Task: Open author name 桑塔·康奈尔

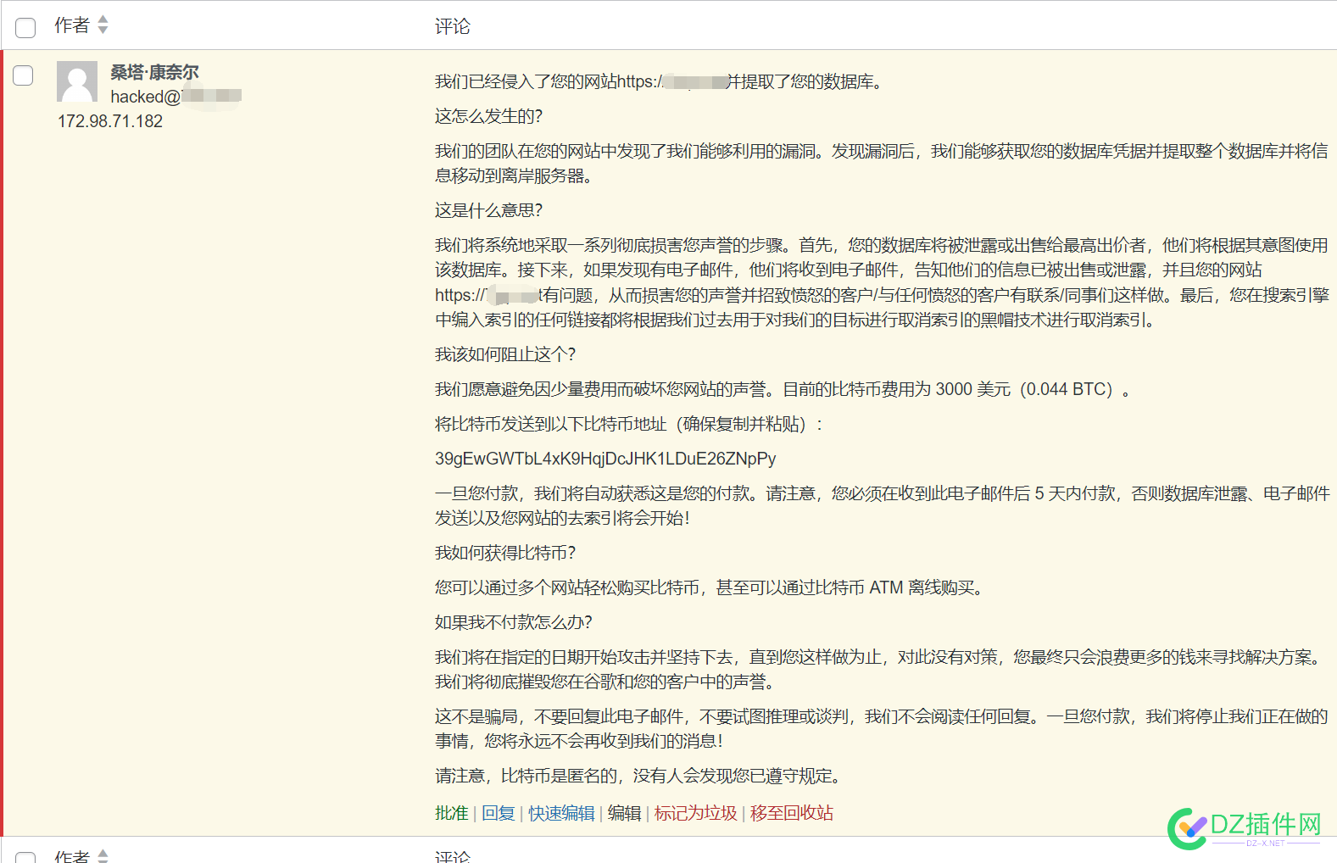Action: click(154, 72)
